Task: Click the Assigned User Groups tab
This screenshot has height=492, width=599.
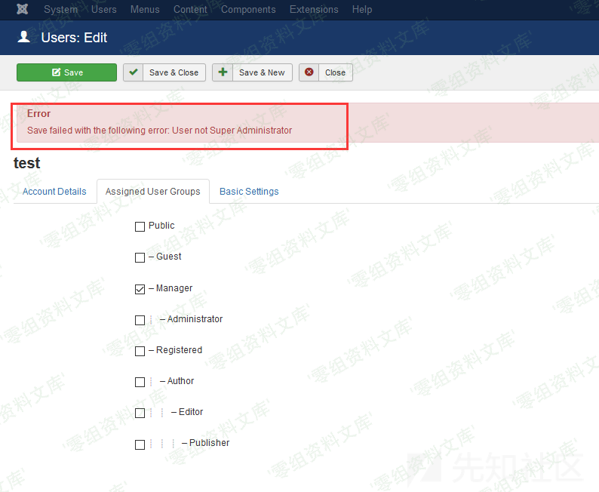Action: point(153,192)
